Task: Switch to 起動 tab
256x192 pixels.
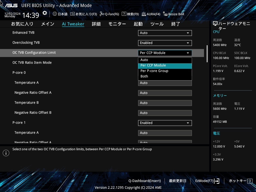Action: click(x=138, y=24)
